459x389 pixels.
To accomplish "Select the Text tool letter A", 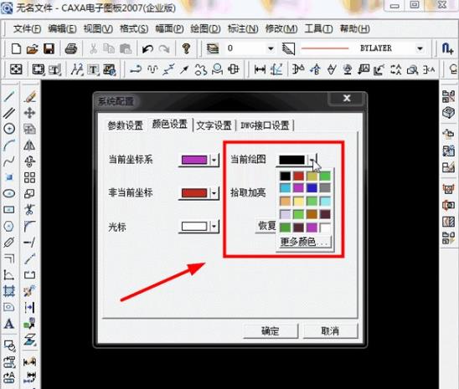I will (x=8, y=324).
